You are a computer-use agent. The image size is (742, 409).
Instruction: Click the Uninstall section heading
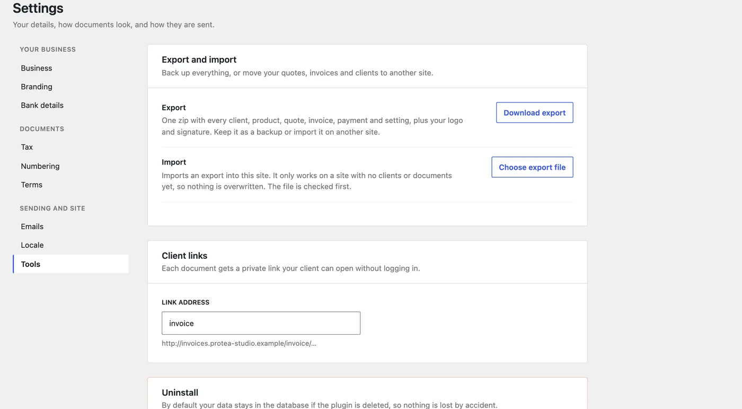click(x=180, y=393)
